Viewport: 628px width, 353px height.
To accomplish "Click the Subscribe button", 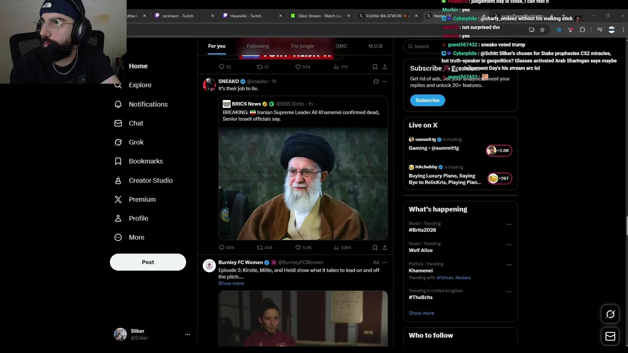I will click(427, 100).
